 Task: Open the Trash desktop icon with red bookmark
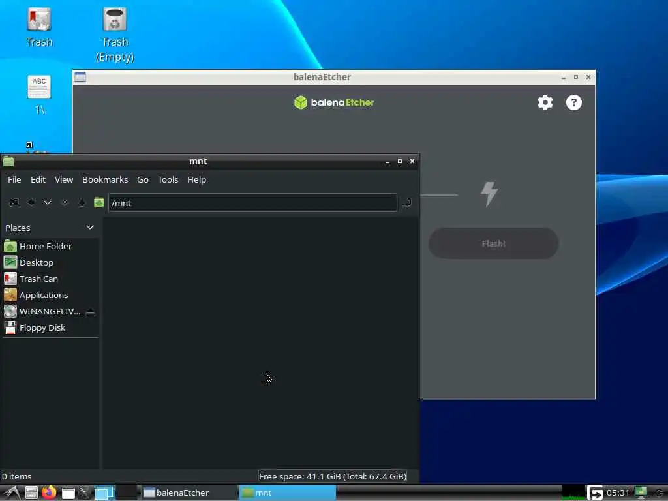[38, 20]
